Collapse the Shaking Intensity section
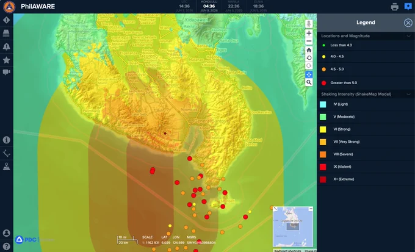 [x=408, y=94]
